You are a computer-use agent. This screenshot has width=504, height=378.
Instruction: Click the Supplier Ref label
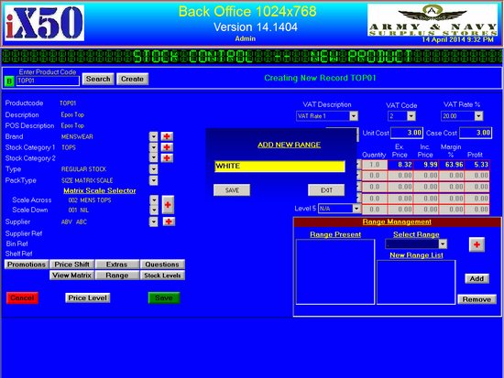[24, 233]
